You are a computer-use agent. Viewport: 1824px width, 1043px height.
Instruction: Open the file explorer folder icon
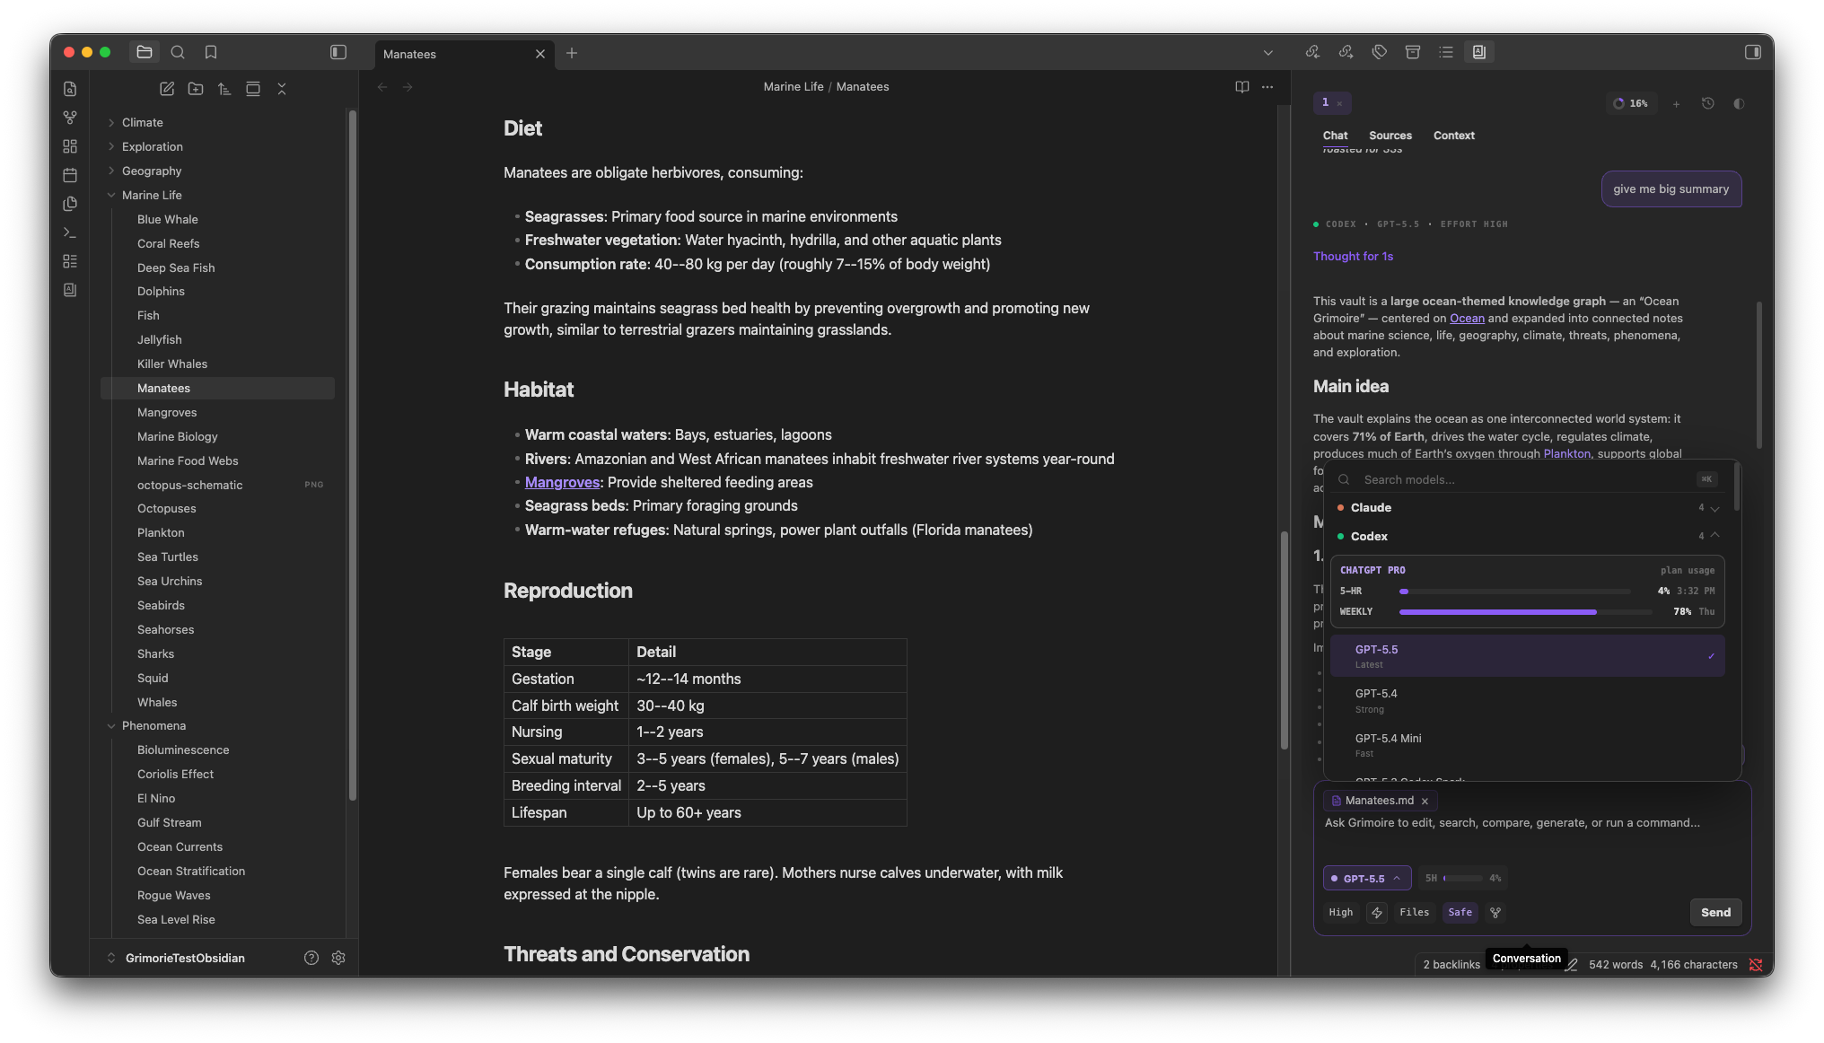[145, 52]
